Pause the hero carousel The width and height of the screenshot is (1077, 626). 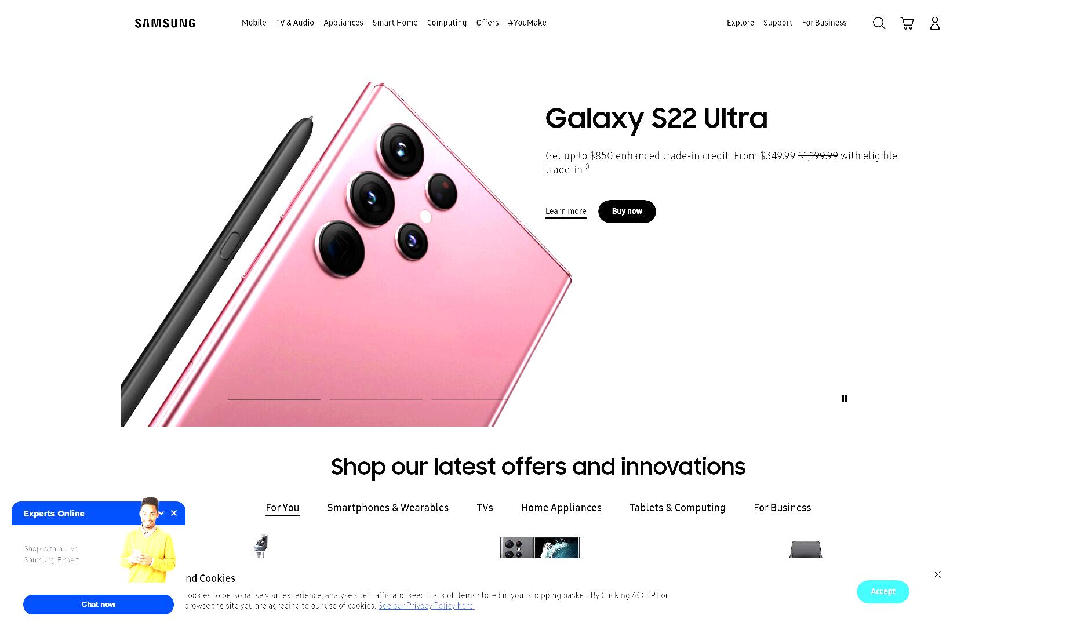(x=845, y=399)
